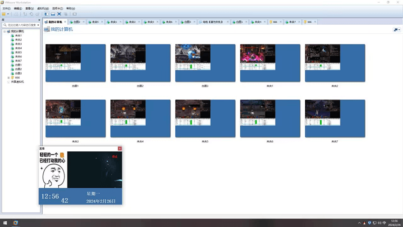
Task: Close the 未央4 tab
Action: 265,22
